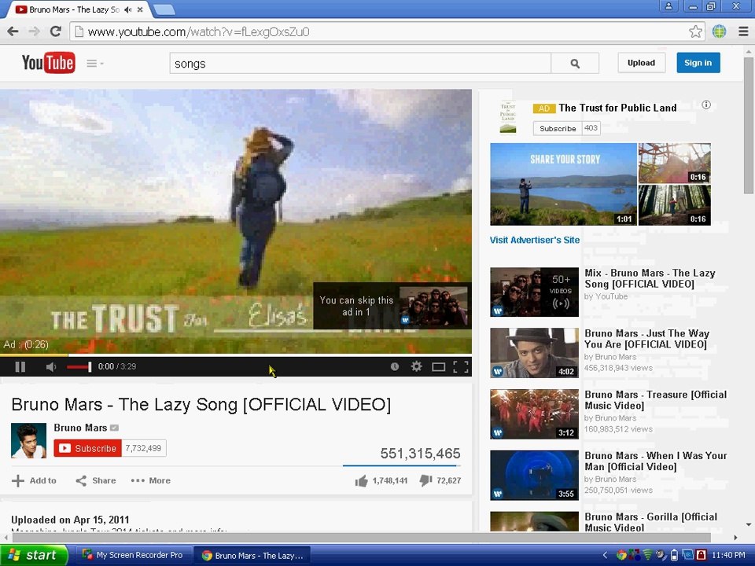Open the player settings gear
Image resolution: width=755 pixels, height=566 pixels.
(x=417, y=367)
